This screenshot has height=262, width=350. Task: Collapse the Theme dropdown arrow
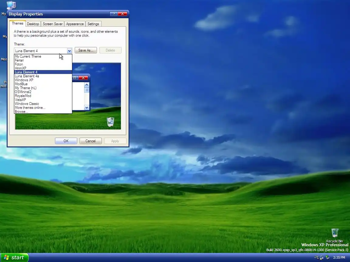point(69,51)
